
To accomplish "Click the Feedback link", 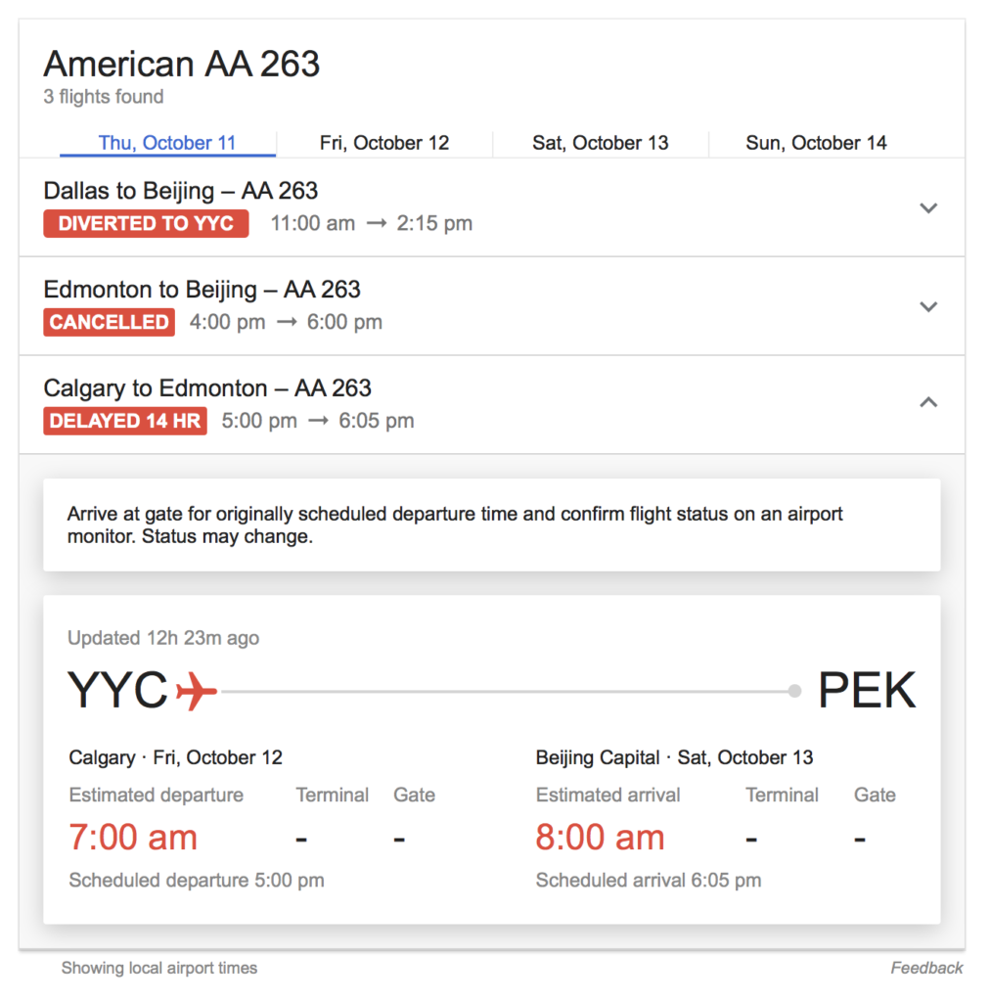I will 926,968.
